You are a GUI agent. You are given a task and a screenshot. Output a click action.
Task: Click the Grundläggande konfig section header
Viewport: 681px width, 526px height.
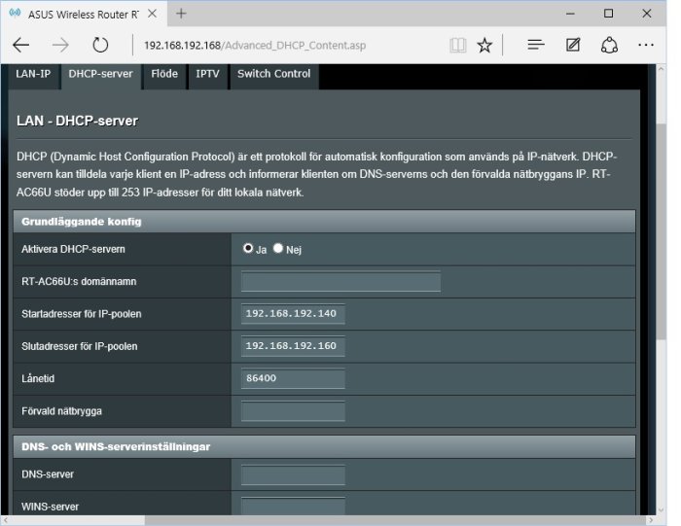[324, 222]
